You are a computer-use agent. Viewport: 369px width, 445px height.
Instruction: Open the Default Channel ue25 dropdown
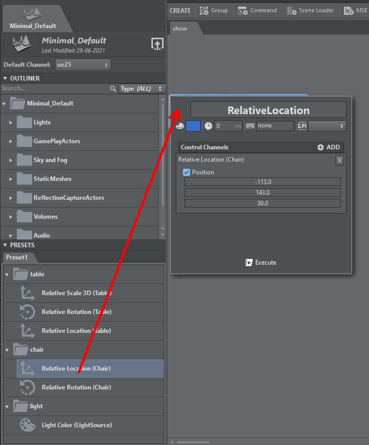click(83, 65)
